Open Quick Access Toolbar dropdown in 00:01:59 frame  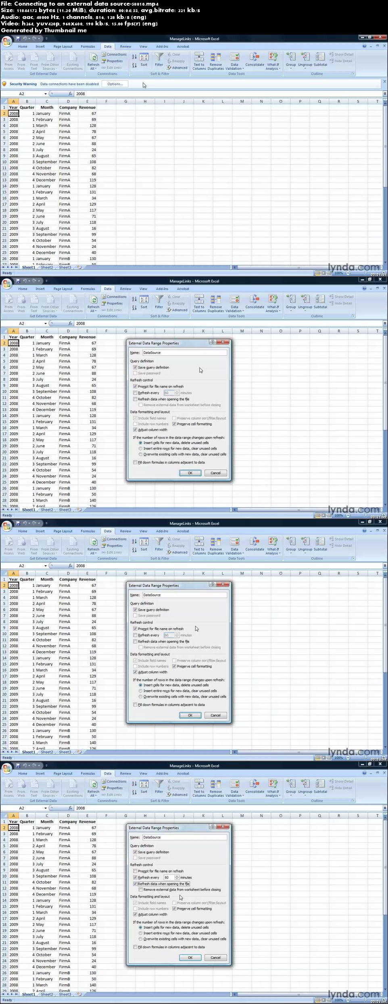[x=46, y=281]
